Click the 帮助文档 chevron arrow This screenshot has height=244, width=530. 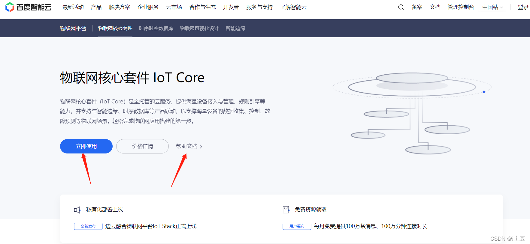201,147
